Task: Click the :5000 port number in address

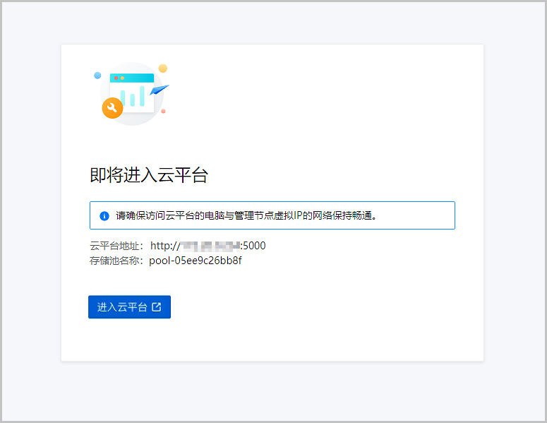Action: [253, 246]
